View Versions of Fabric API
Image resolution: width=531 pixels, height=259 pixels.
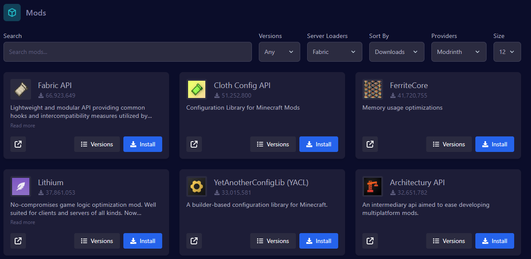coord(97,144)
